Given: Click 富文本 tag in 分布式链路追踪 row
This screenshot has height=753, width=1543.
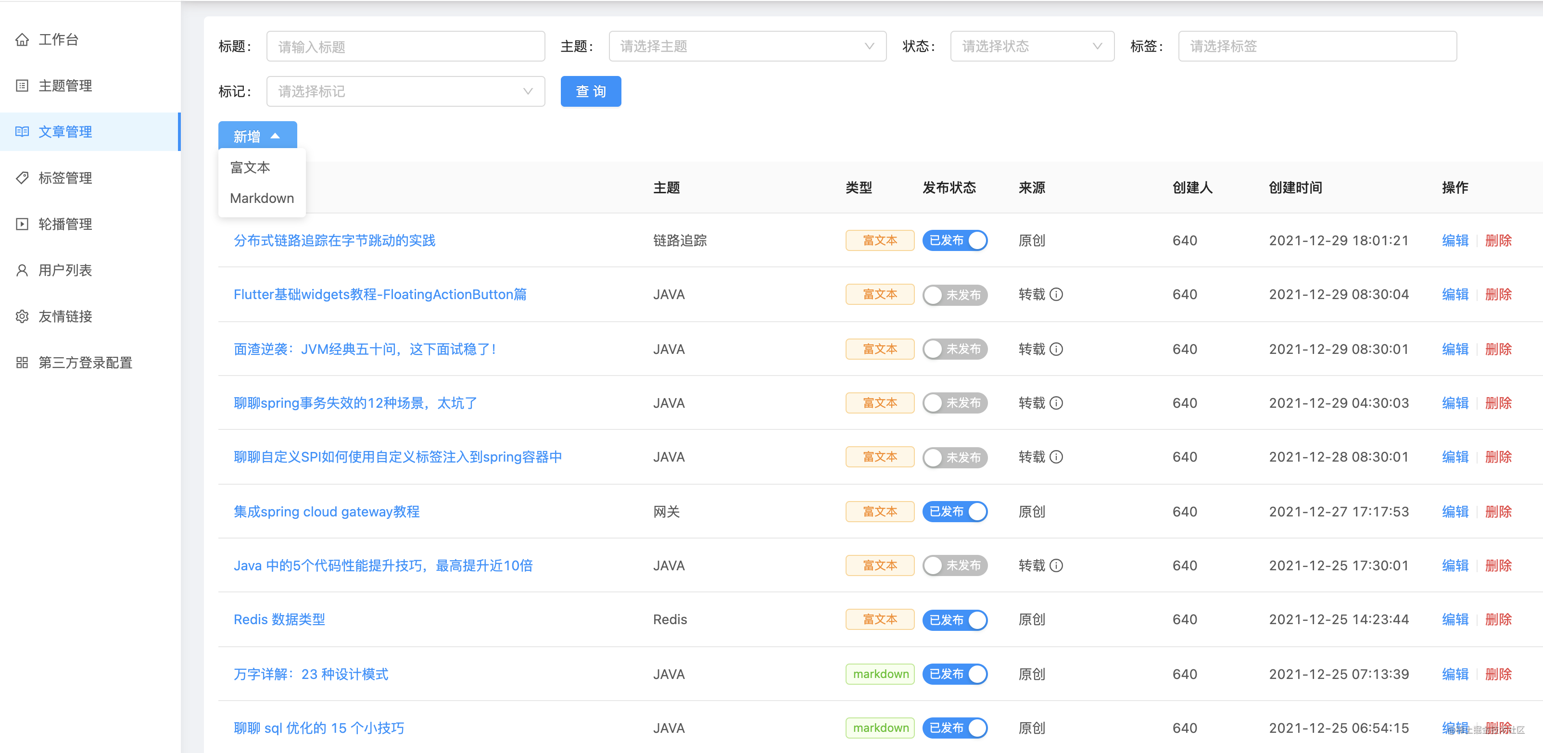Looking at the screenshot, I should pos(880,241).
